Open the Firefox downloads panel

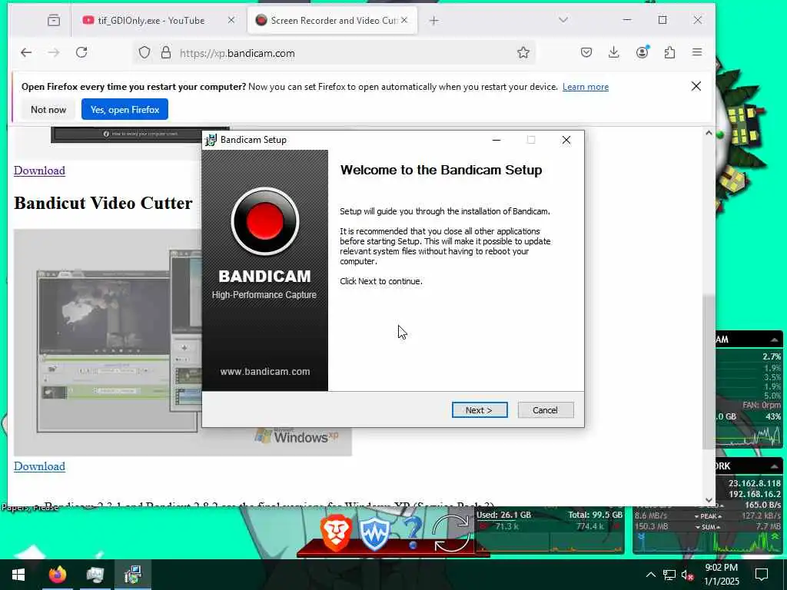tap(614, 52)
